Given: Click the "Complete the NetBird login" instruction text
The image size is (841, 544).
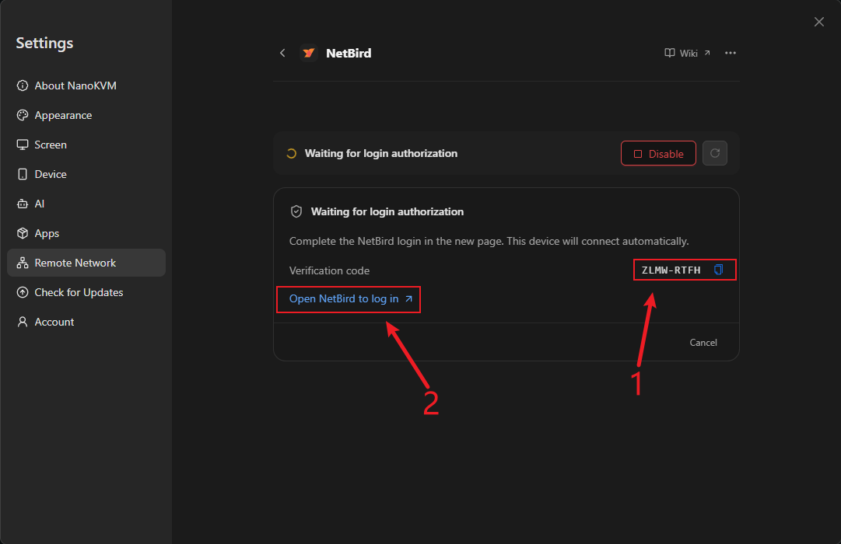Looking at the screenshot, I should coord(489,241).
